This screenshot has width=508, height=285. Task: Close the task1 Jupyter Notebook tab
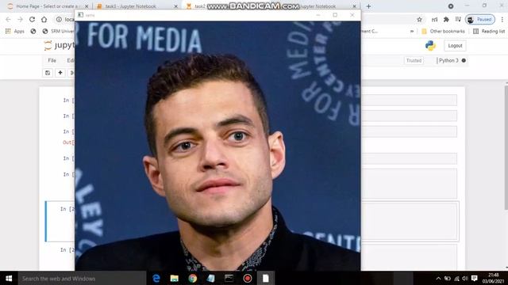point(175,6)
